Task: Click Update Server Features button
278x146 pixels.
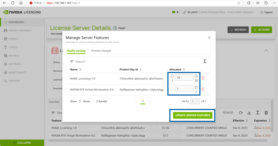Action: [193, 115]
